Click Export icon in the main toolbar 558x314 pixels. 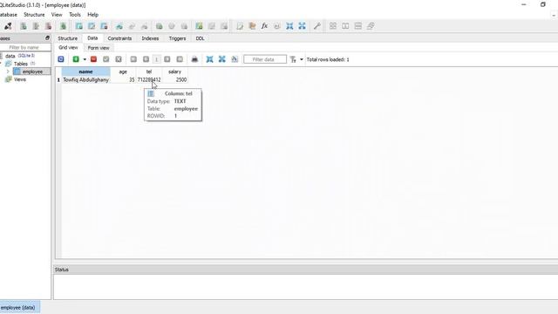[x=303, y=26]
